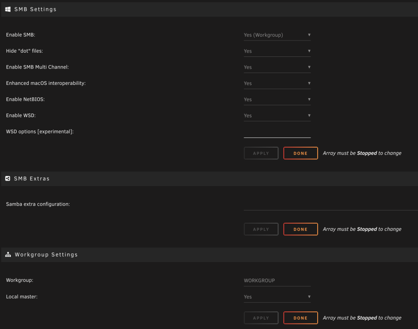Click the network icon beside Workgroup Settings
The height and width of the screenshot is (329, 418).
pyautogui.click(x=8, y=255)
